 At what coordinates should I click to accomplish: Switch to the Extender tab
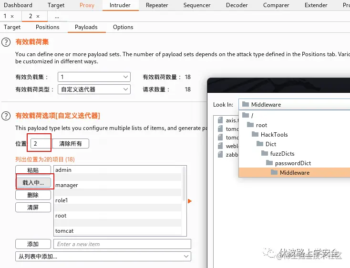point(316,5)
